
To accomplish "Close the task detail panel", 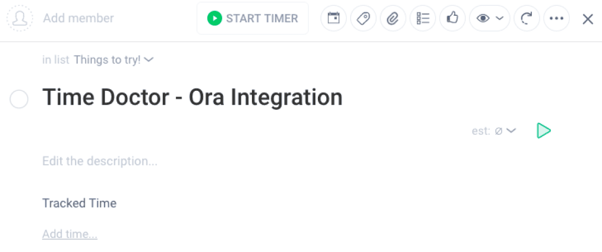I will [588, 19].
